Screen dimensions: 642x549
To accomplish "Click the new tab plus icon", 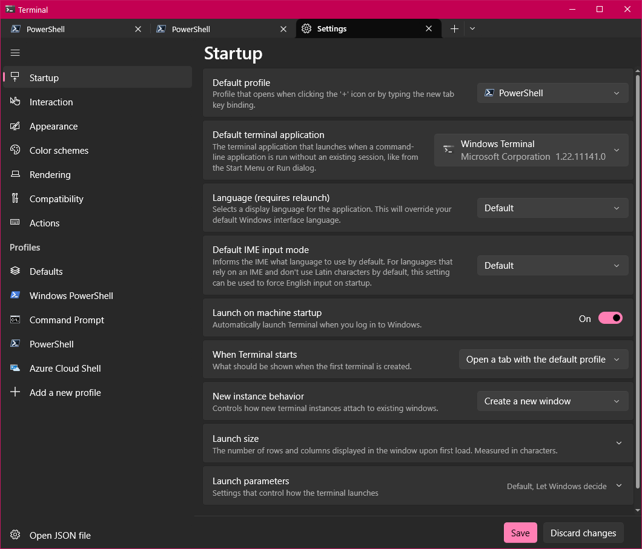I will (454, 28).
